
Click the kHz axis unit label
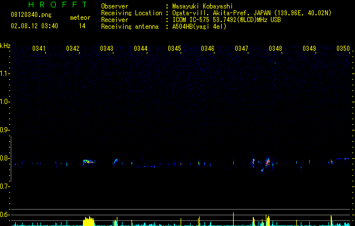click(5, 46)
